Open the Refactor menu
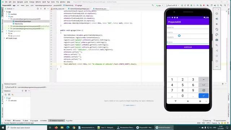The width and height of the screenshot is (231, 130). (38, 2)
